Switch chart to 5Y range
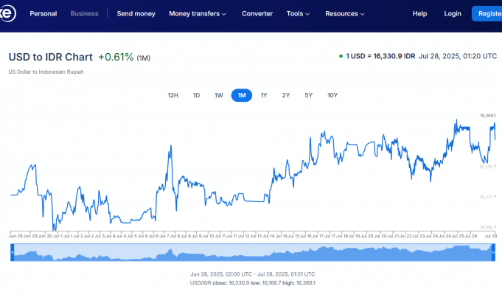502x295 pixels. tap(309, 95)
